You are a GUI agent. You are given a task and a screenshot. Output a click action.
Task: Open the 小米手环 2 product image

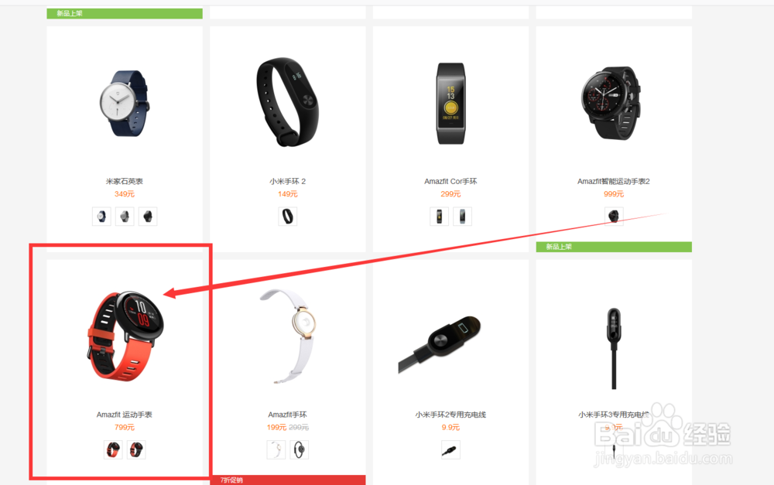[287, 102]
